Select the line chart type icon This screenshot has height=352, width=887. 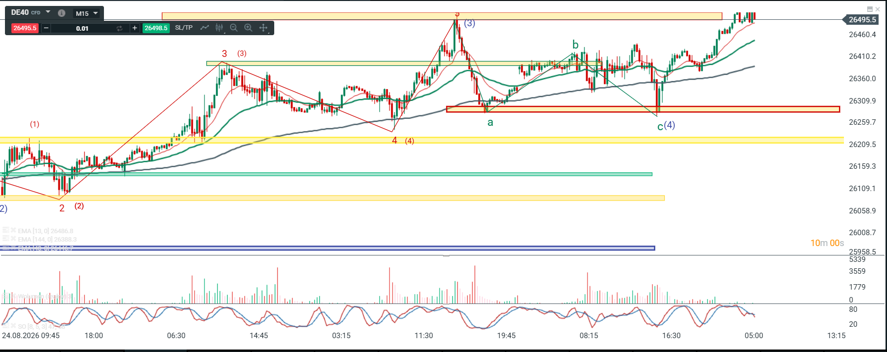coord(204,28)
